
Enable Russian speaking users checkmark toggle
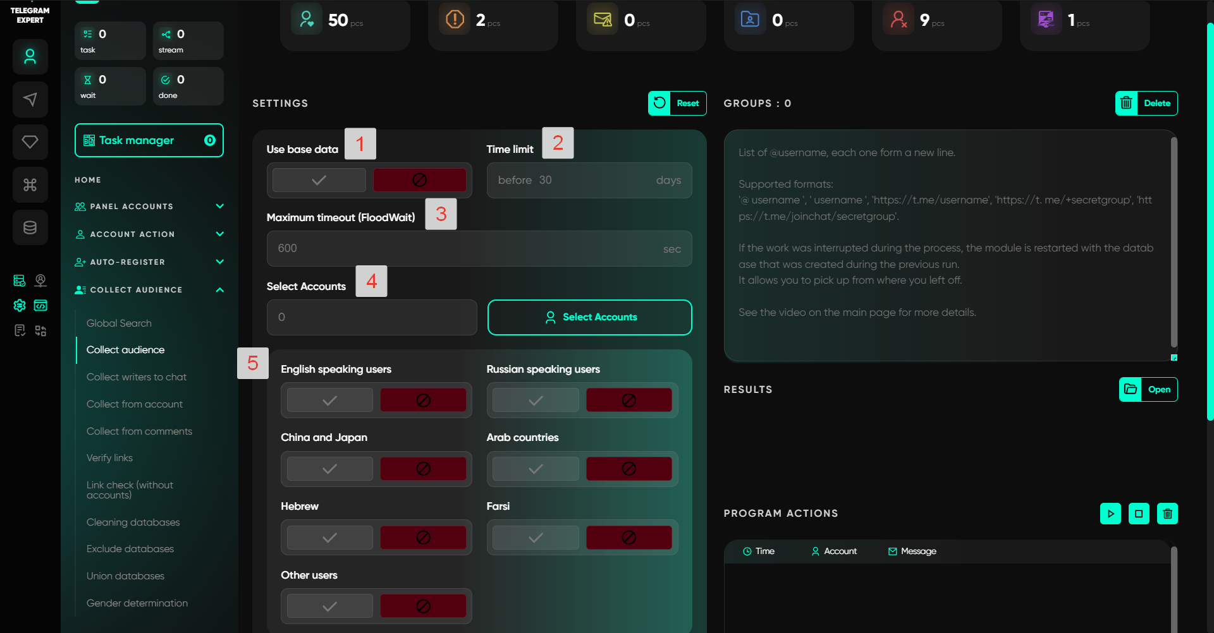coord(536,400)
